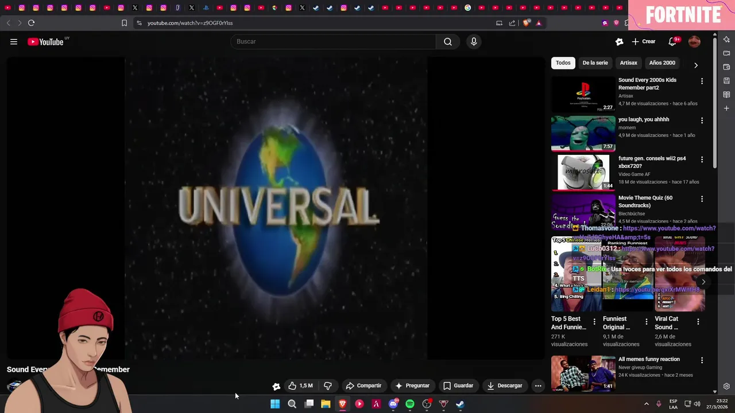This screenshot has height=413, width=735.
Task: Click the star icon left of Crear
Action: point(619,41)
